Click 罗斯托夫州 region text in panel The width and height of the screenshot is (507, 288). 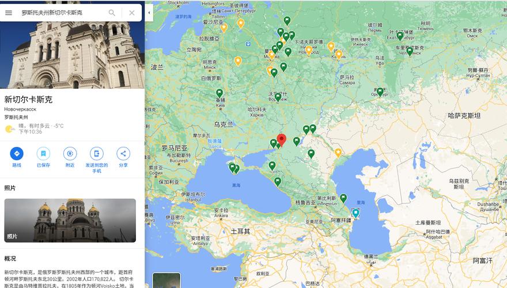click(x=16, y=117)
